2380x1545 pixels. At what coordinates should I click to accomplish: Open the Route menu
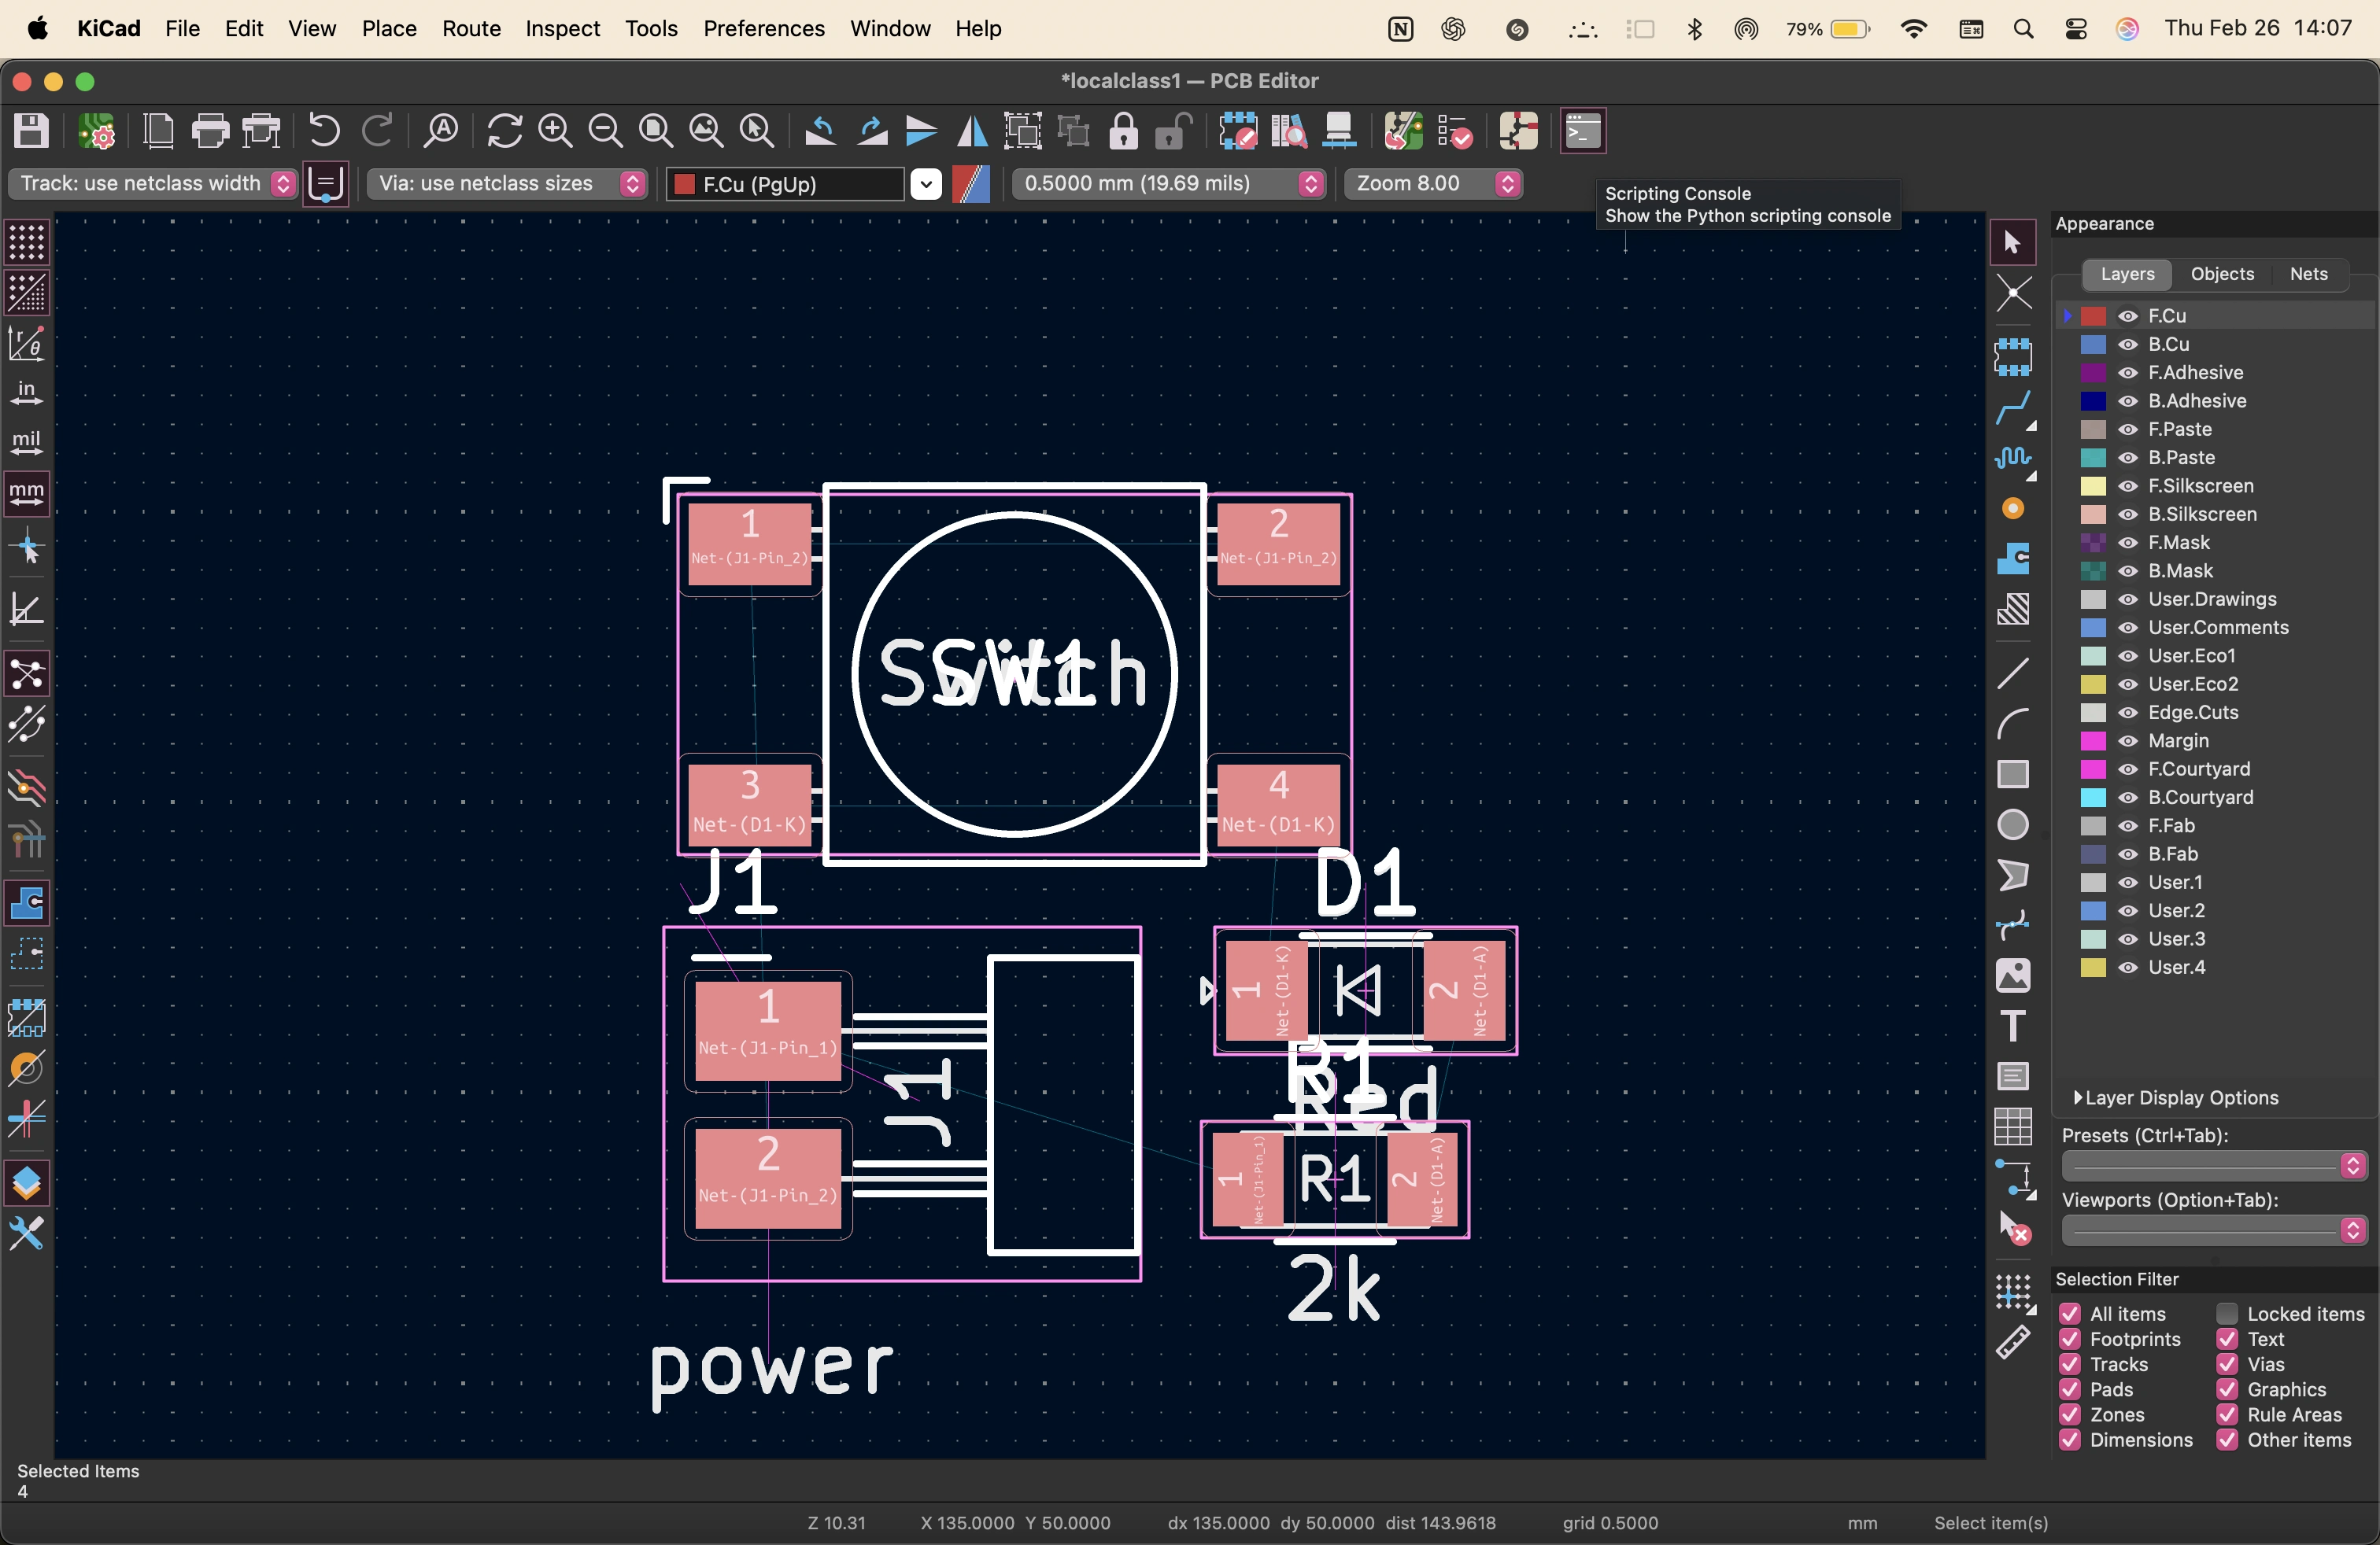[471, 28]
